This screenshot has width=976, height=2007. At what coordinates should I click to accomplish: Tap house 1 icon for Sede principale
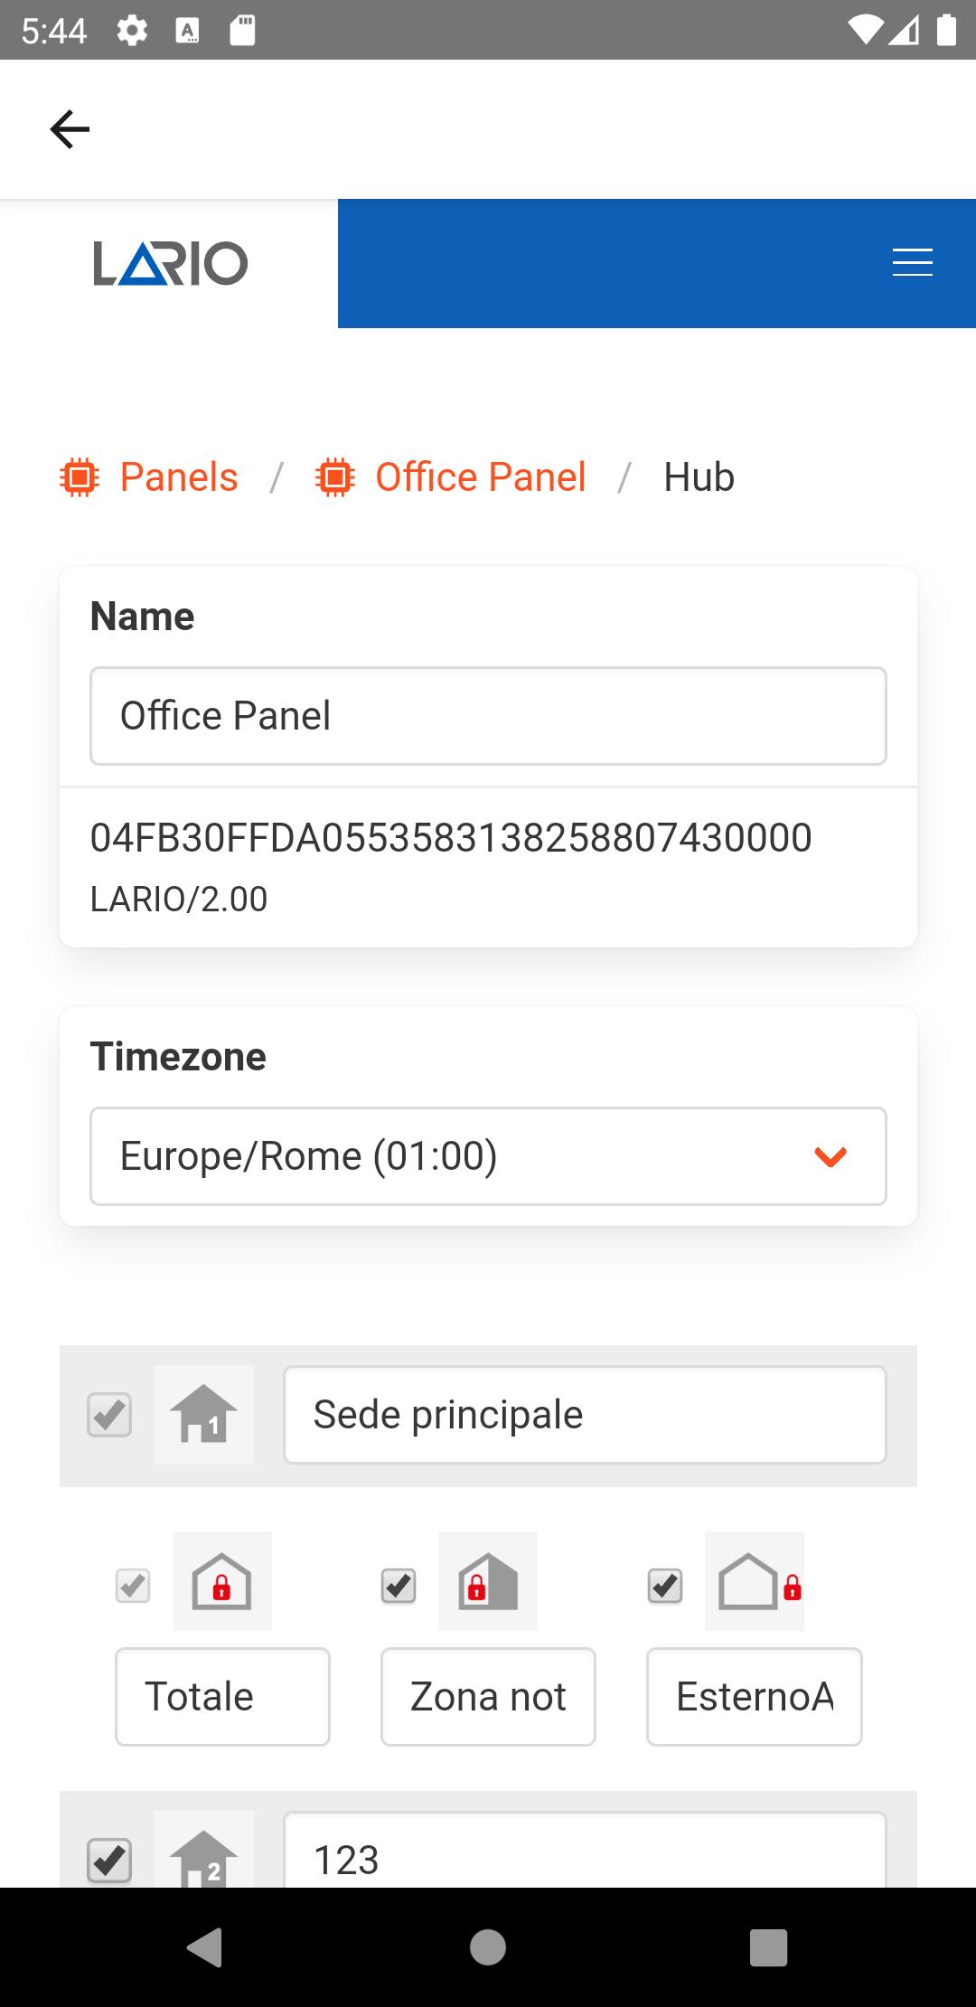pyautogui.click(x=204, y=1415)
